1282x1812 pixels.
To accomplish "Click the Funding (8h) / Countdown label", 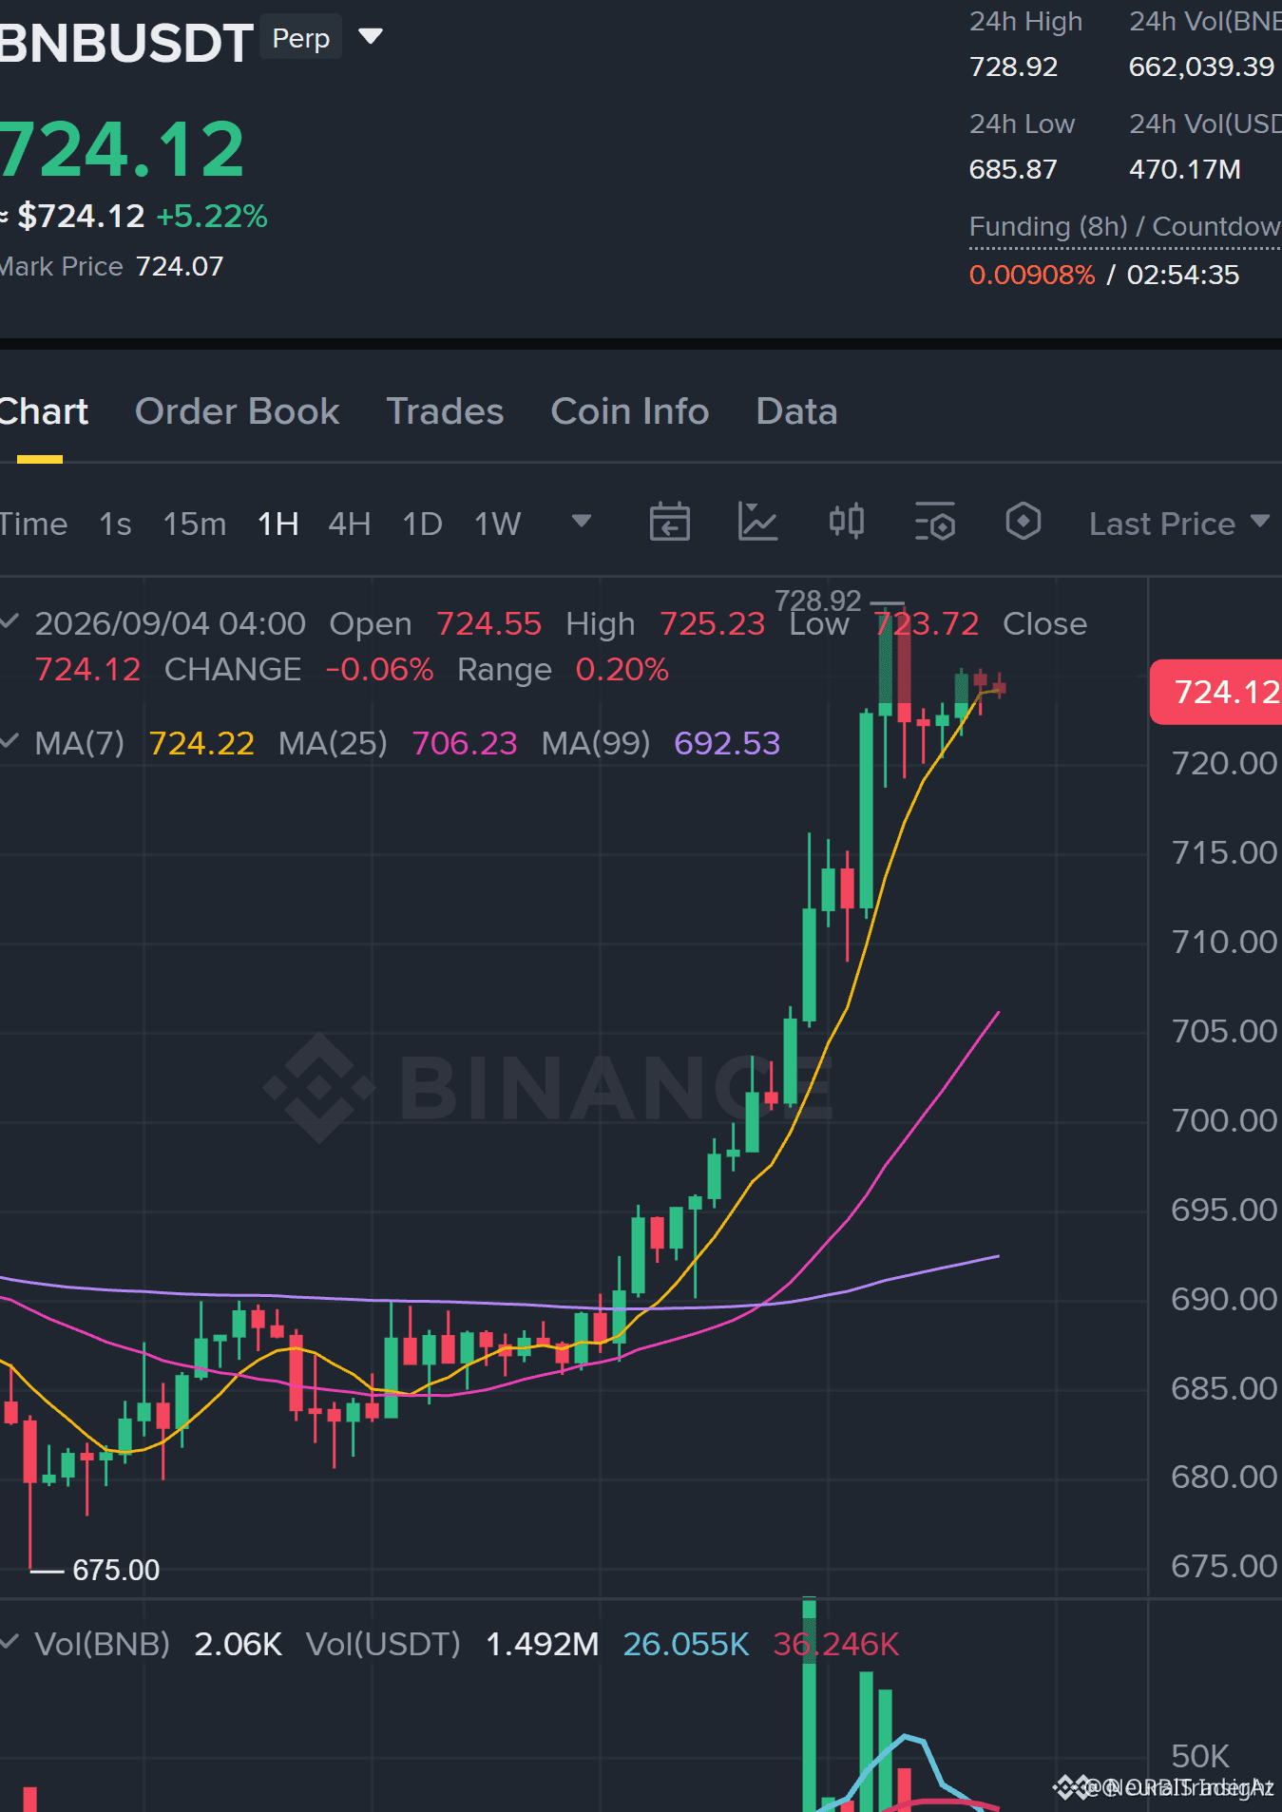I will coord(1125,226).
